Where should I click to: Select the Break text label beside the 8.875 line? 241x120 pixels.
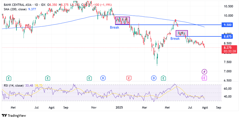coord(175,39)
